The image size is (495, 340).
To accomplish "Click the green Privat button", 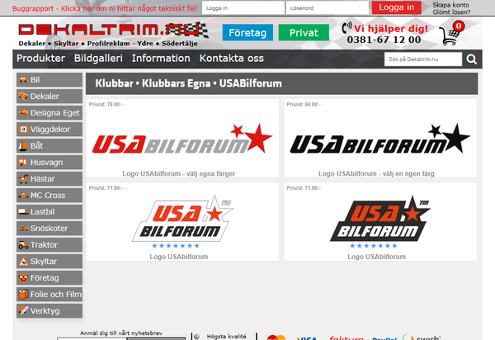I will [x=304, y=32].
